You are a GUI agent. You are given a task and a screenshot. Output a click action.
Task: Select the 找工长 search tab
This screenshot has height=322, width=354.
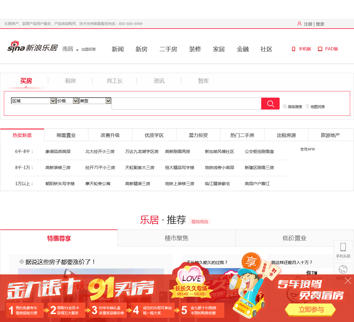click(x=115, y=81)
